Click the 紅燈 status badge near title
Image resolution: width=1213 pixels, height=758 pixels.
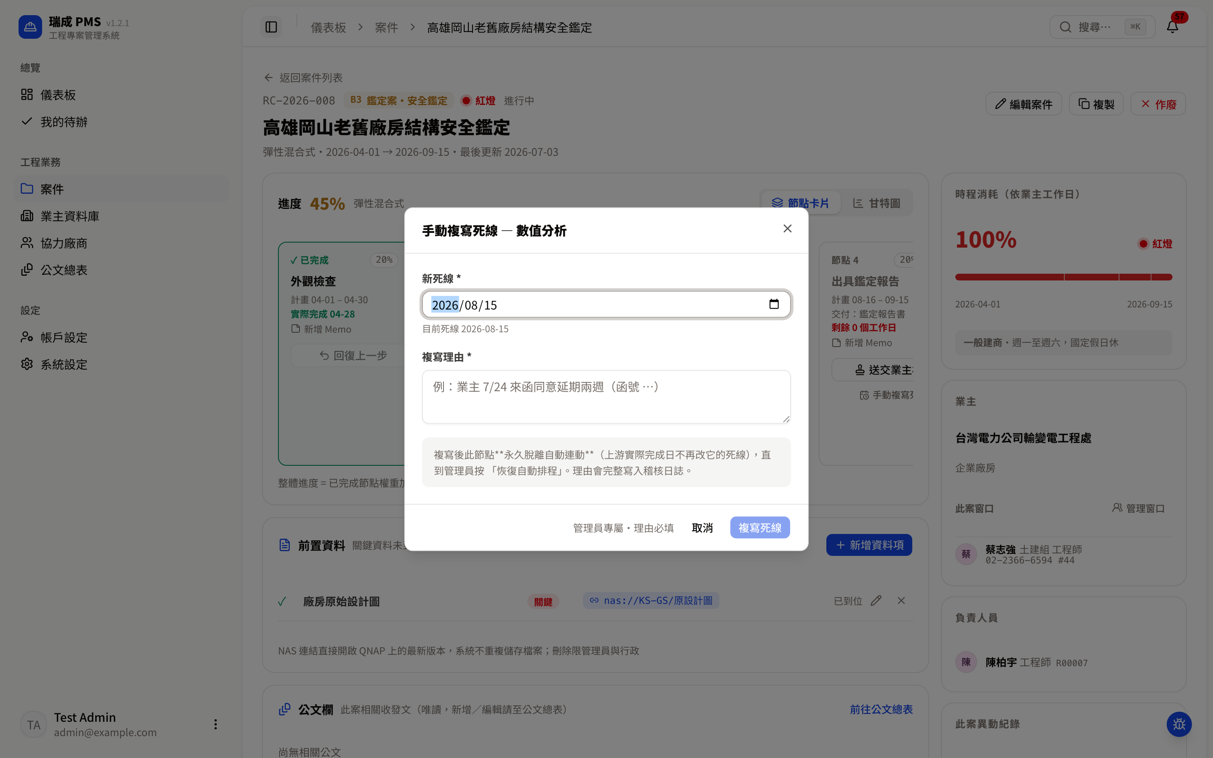(x=478, y=101)
